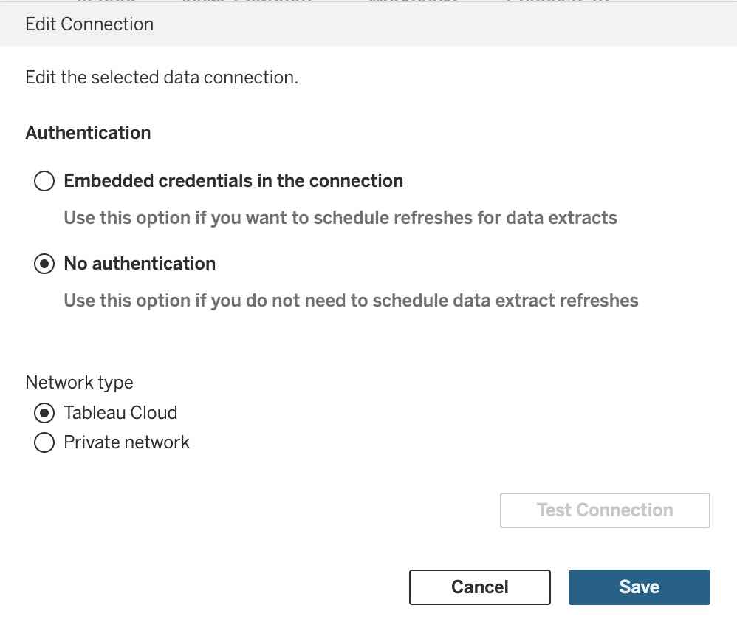Click the Test Connection button
Viewport: 737px width, 622px height.
[605, 510]
